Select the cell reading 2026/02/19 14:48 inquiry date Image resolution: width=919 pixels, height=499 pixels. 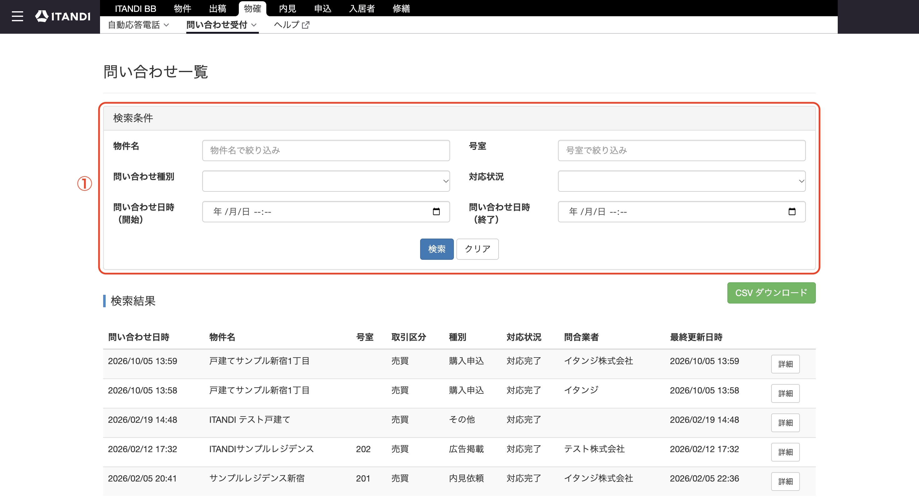pyautogui.click(x=142, y=420)
